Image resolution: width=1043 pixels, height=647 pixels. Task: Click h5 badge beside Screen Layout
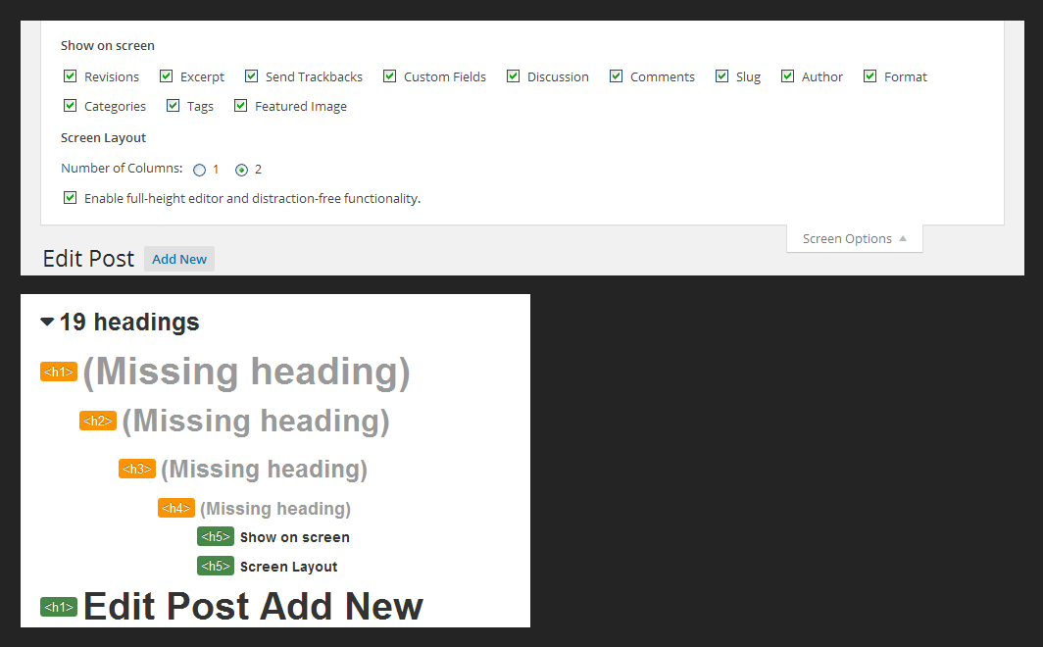point(216,566)
